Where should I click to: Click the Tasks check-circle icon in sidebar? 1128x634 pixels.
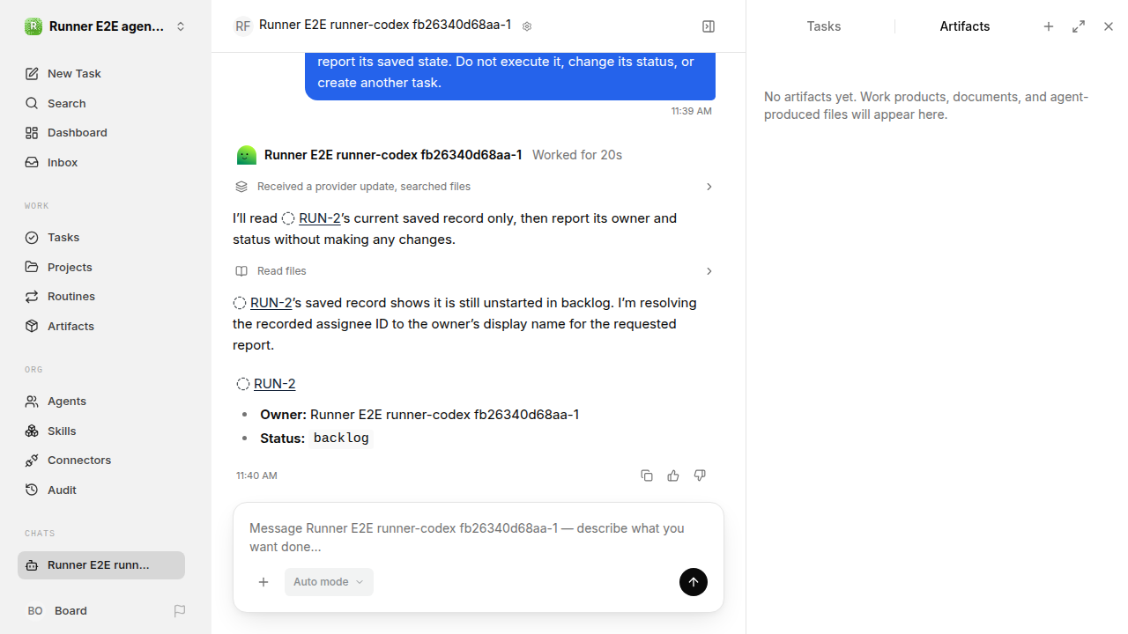[32, 238]
